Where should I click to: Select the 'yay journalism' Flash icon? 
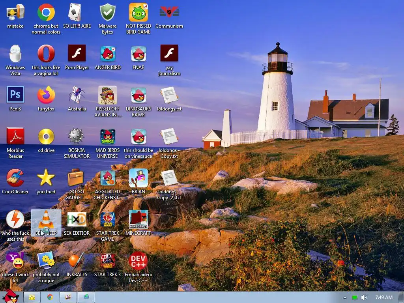(x=169, y=53)
